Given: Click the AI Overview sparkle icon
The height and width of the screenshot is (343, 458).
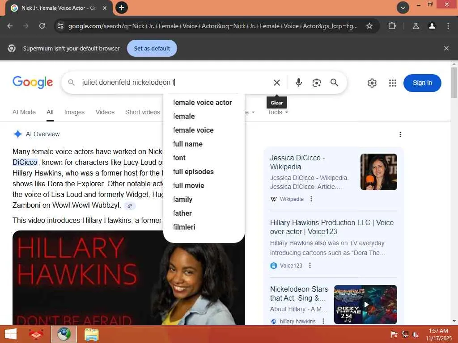Looking at the screenshot, I should click(x=17, y=134).
